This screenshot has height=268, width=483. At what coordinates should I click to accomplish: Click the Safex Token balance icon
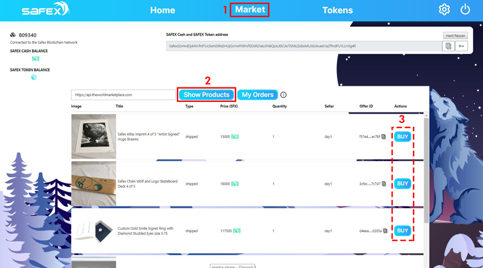click(x=34, y=77)
